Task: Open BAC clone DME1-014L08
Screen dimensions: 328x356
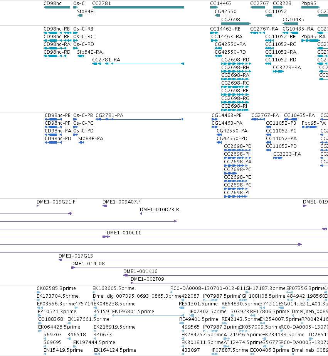Action: tap(200, 268)
